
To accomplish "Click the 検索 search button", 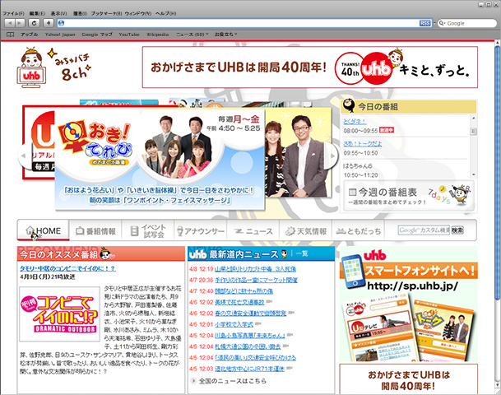I will click(x=457, y=230).
